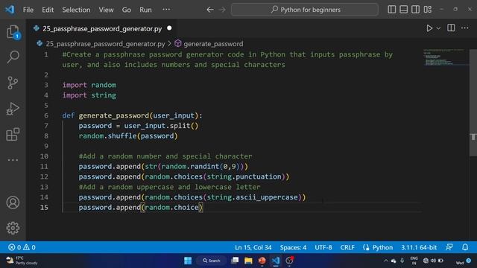The width and height of the screenshot is (477, 268).
Task: Open the errors and warnings problems indicator
Action: pyautogui.click(x=22, y=247)
